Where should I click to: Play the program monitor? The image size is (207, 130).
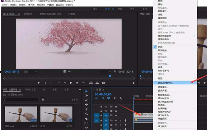point(205,83)
